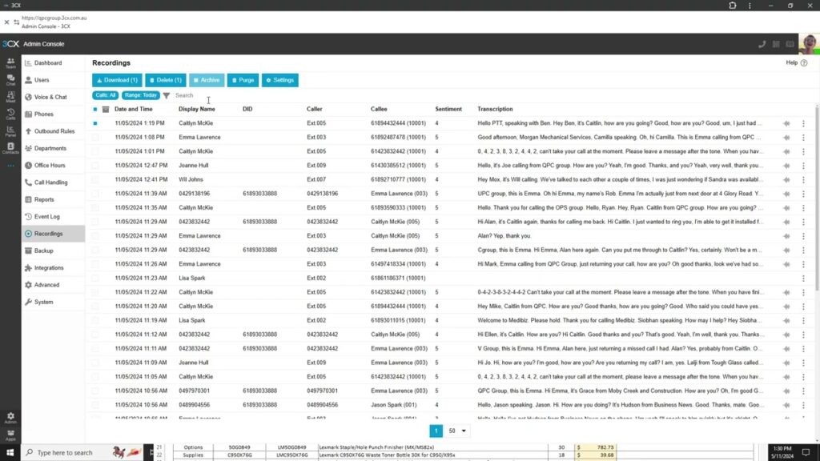Click the filter funnel icon beside Search
Image resolution: width=820 pixels, height=461 pixels.
(x=167, y=95)
